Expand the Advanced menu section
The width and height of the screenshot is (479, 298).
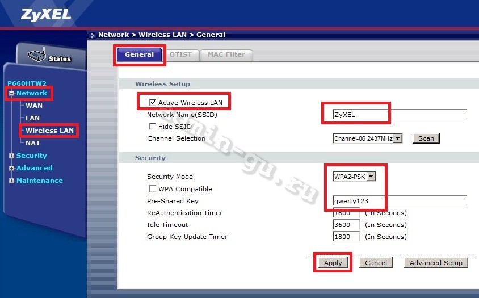[x=11, y=168]
